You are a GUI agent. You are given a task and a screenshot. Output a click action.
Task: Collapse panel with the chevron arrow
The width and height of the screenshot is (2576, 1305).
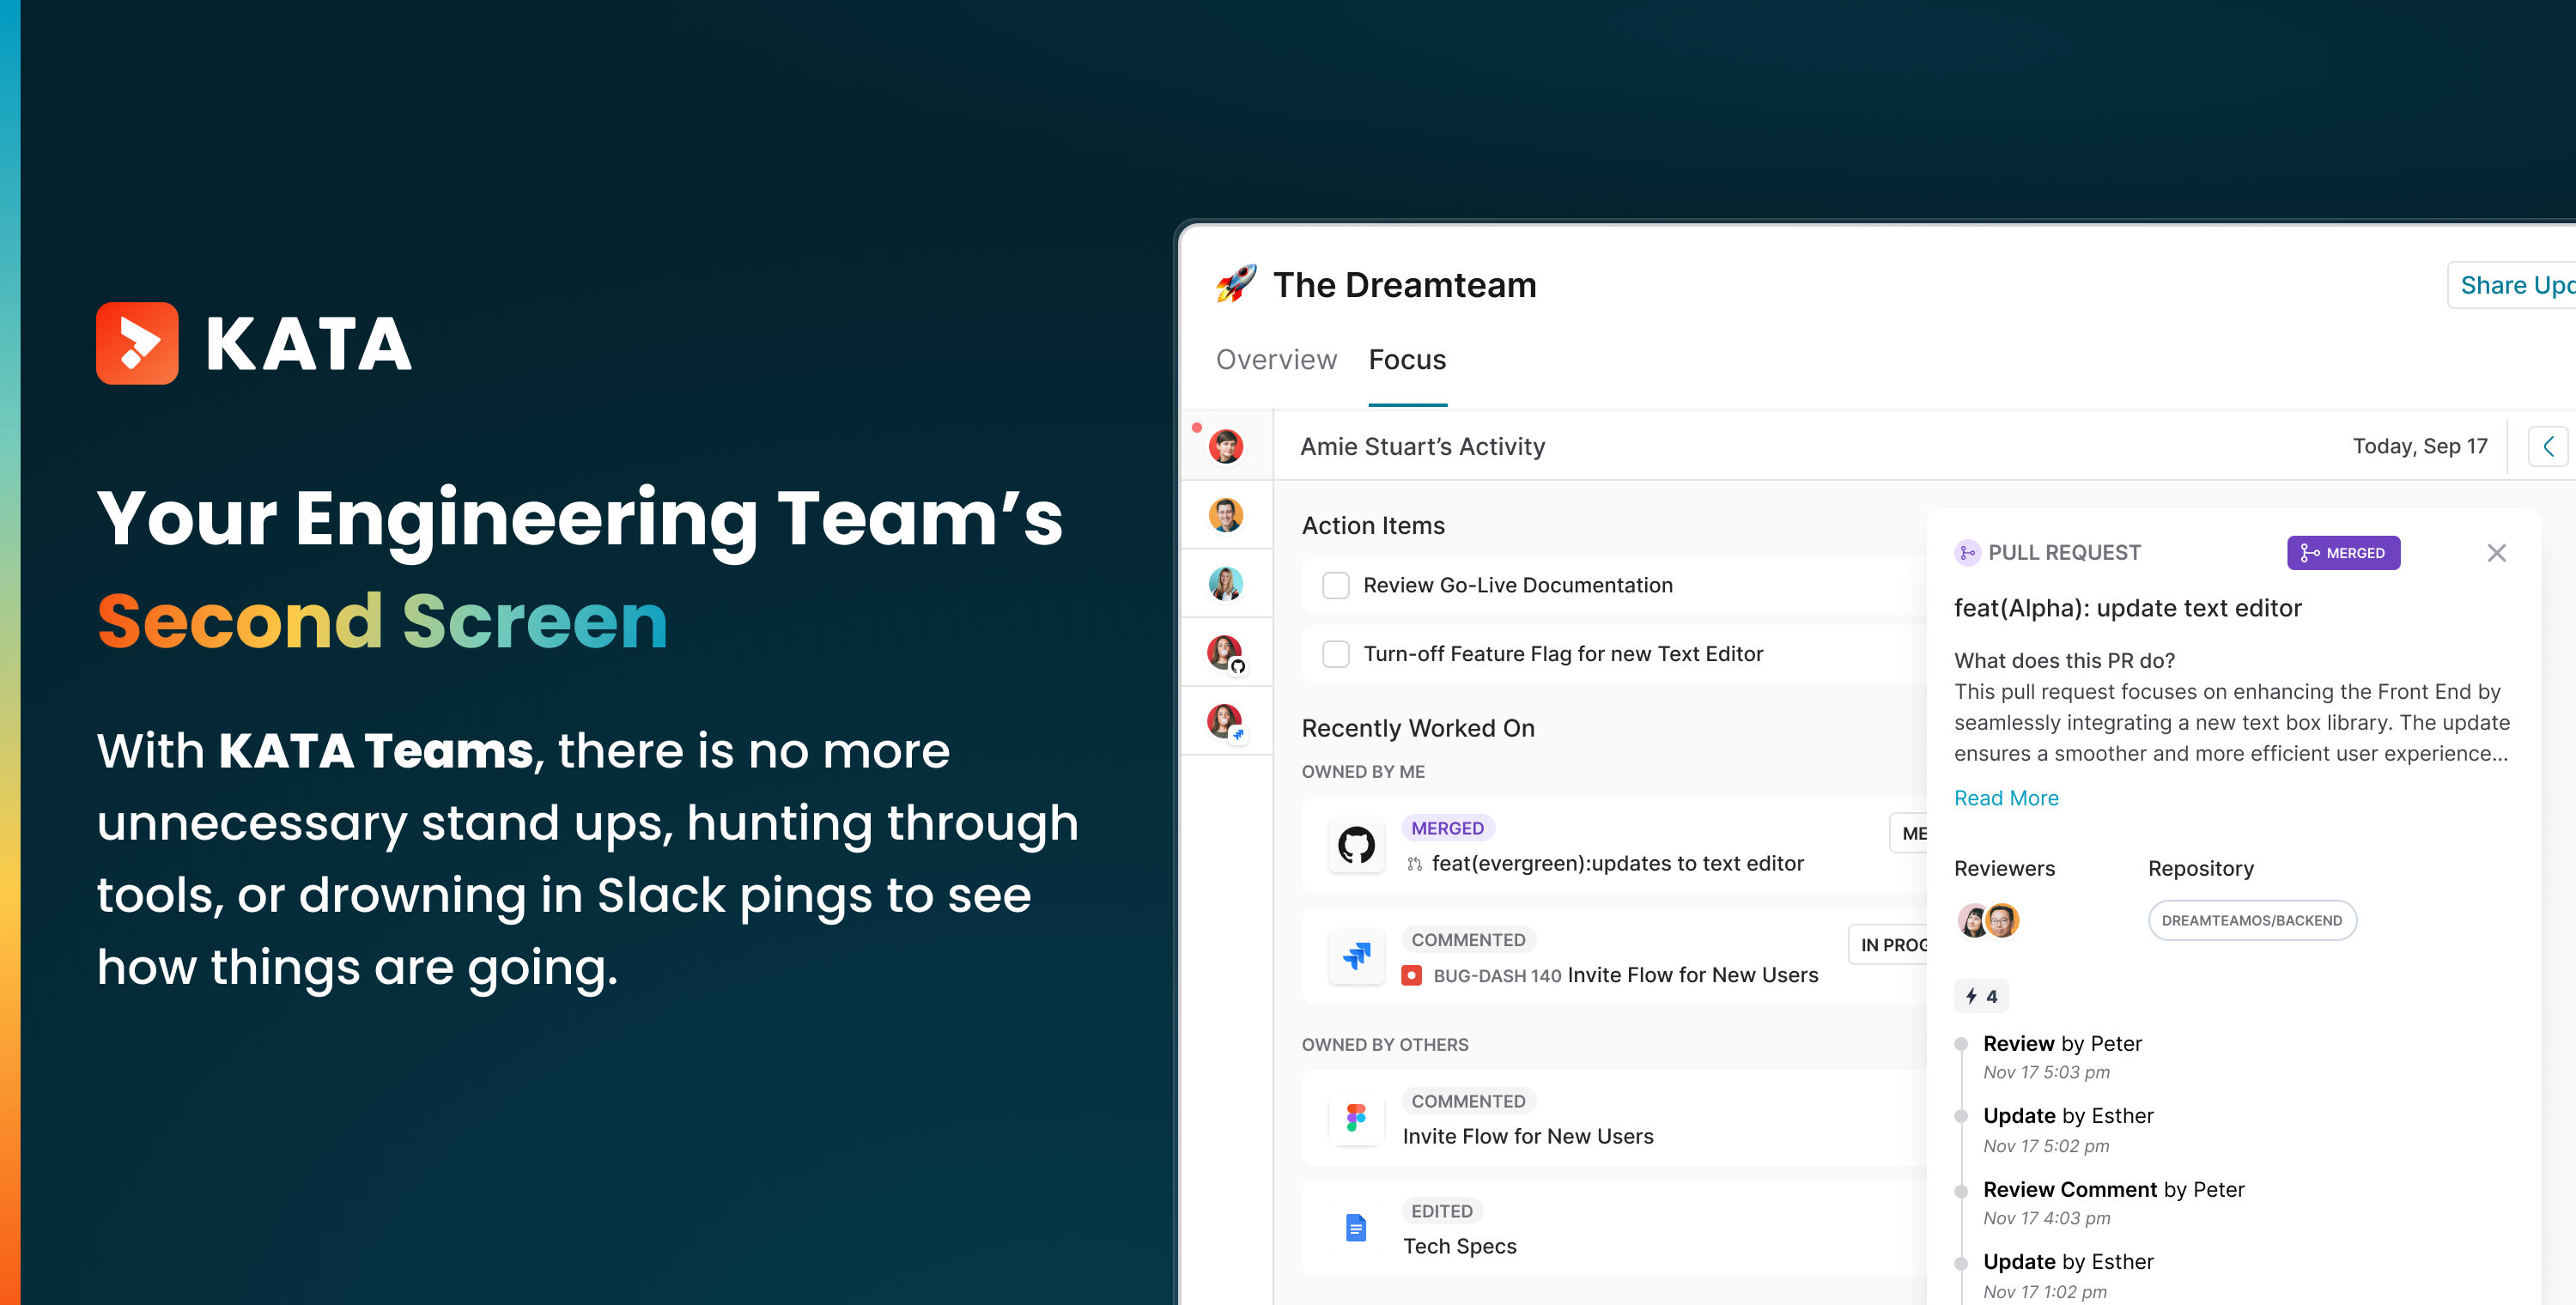(2548, 446)
